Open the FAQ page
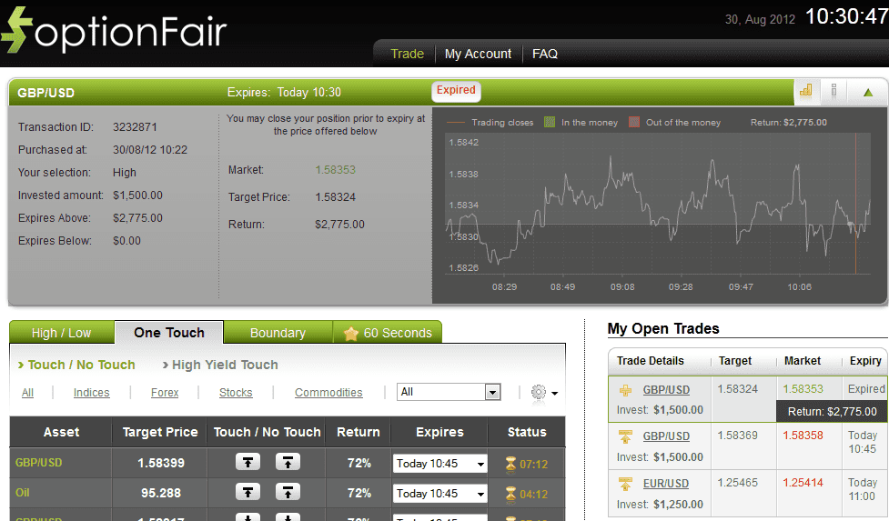This screenshot has width=889, height=521. [545, 54]
